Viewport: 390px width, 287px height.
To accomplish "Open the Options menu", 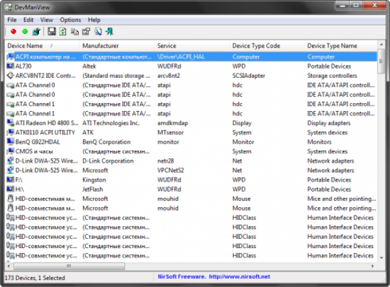I will pos(70,20).
